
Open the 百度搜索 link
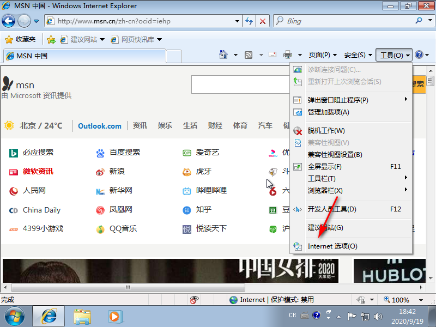[x=124, y=153]
